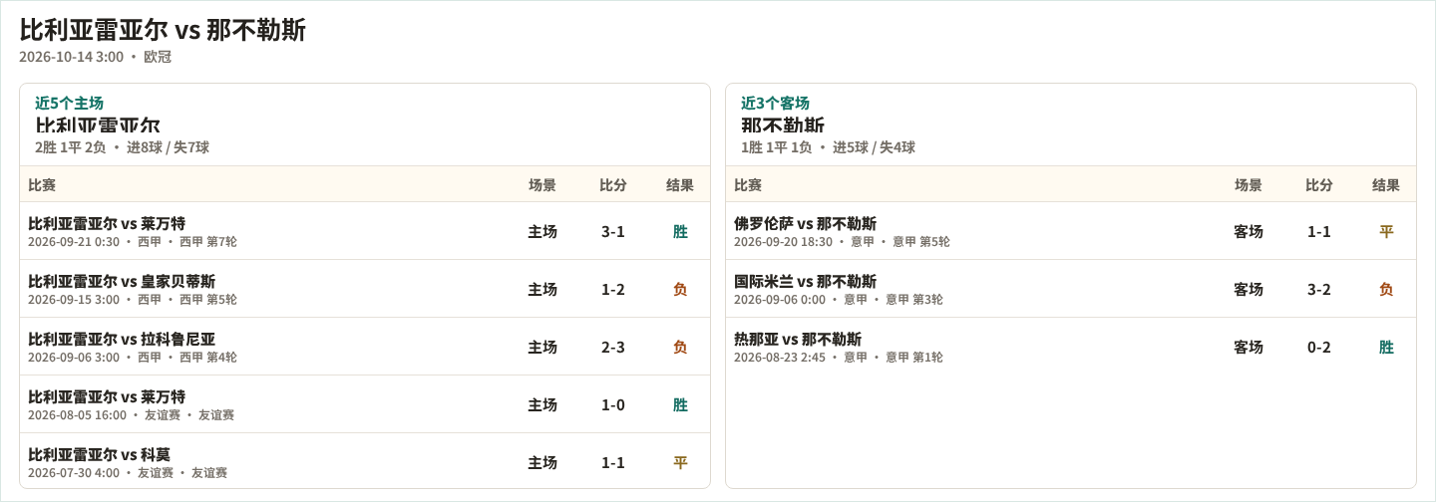
Task: Click result 负 in 皇家贝蒂斯 row
Action: point(680,290)
